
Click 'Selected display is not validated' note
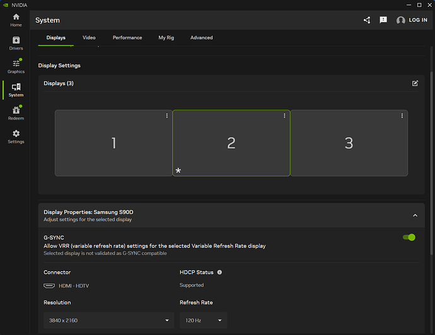(105, 253)
